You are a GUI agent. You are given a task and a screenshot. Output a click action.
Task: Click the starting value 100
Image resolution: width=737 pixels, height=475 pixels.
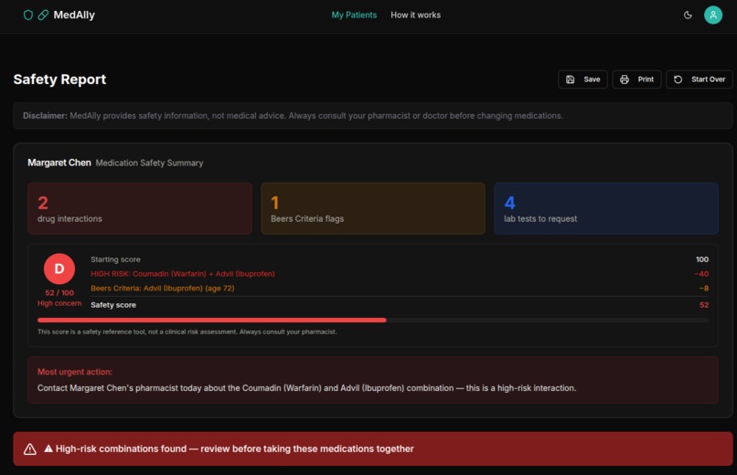[x=702, y=259]
